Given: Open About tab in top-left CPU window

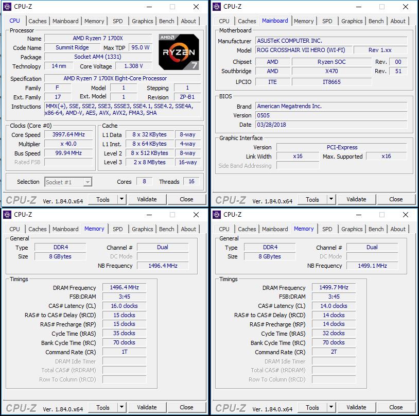Looking at the screenshot, I should click(x=188, y=21).
